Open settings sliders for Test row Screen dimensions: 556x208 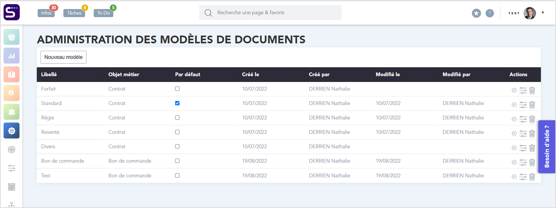tap(523, 177)
